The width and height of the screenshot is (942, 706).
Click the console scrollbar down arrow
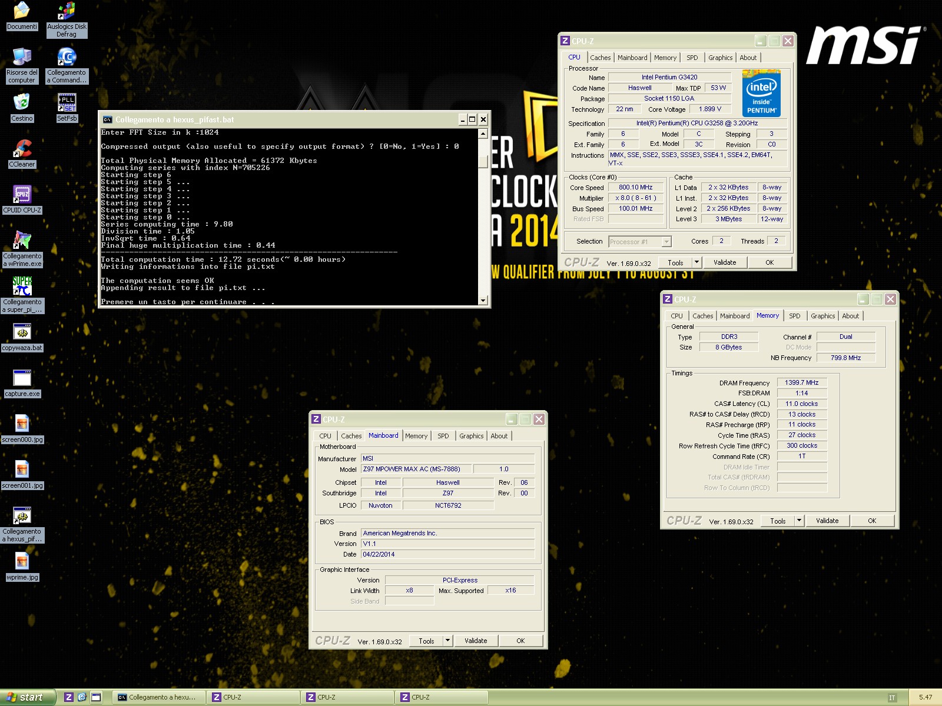pos(483,300)
